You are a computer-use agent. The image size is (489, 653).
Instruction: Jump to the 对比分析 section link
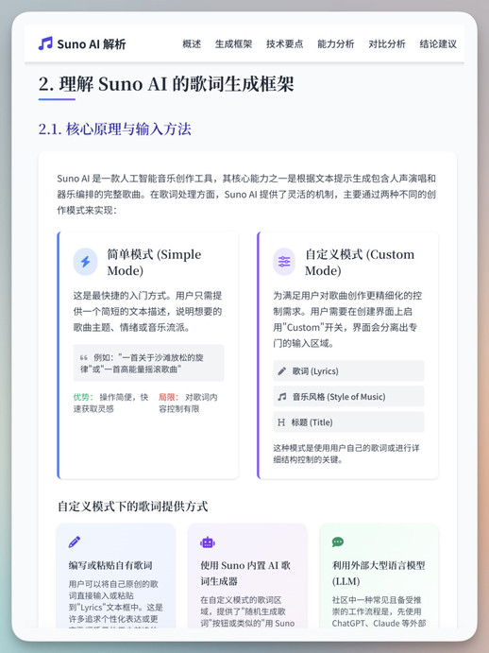pos(387,43)
